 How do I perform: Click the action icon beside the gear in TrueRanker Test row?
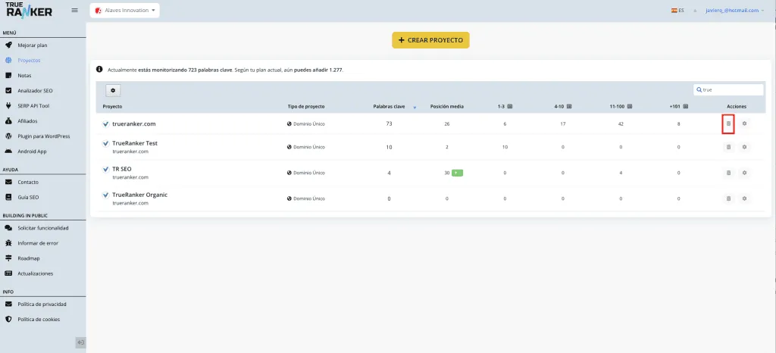pyautogui.click(x=728, y=147)
